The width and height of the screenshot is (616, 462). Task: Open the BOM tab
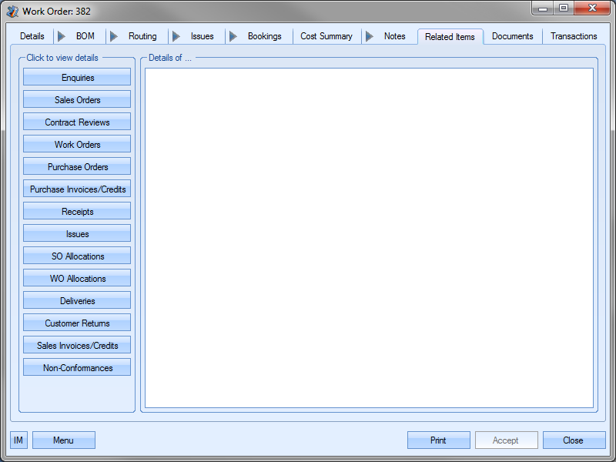(x=85, y=36)
